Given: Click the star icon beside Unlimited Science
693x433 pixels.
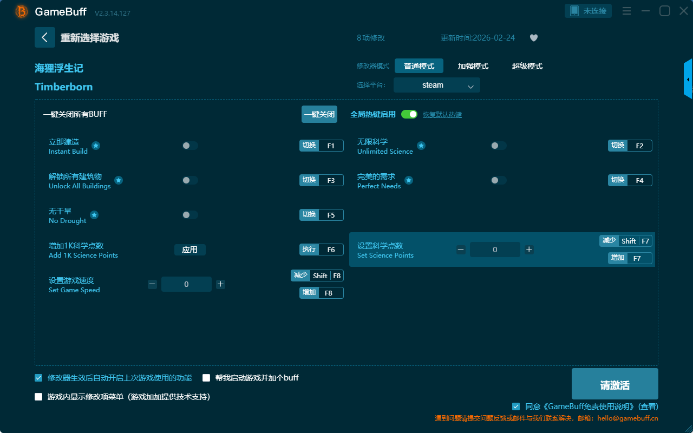Looking at the screenshot, I should pos(421,146).
